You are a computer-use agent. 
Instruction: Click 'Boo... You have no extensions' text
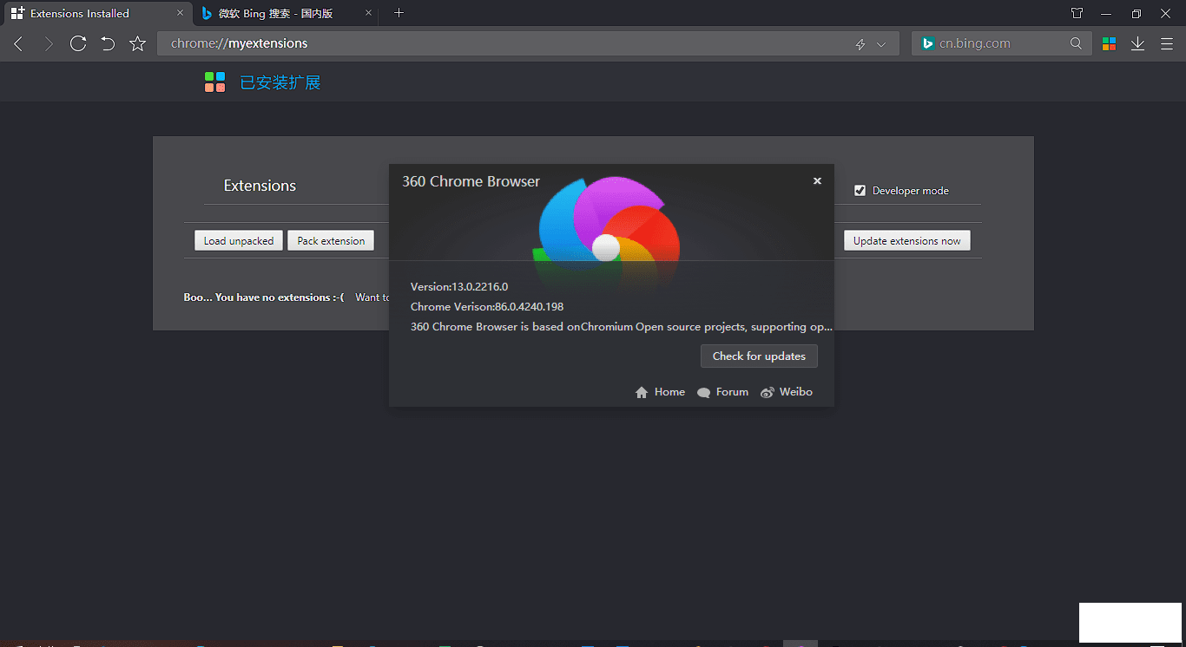point(264,297)
